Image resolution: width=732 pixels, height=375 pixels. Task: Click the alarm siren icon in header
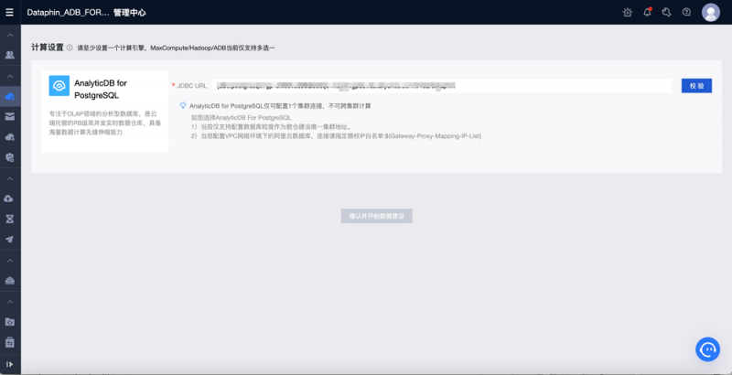(x=627, y=13)
